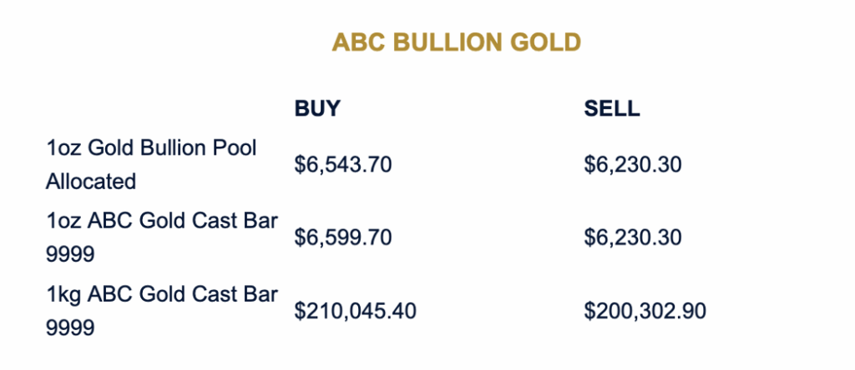Select the SELL column header
The width and height of the screenshot is (855, 370).
coord(612,109)
